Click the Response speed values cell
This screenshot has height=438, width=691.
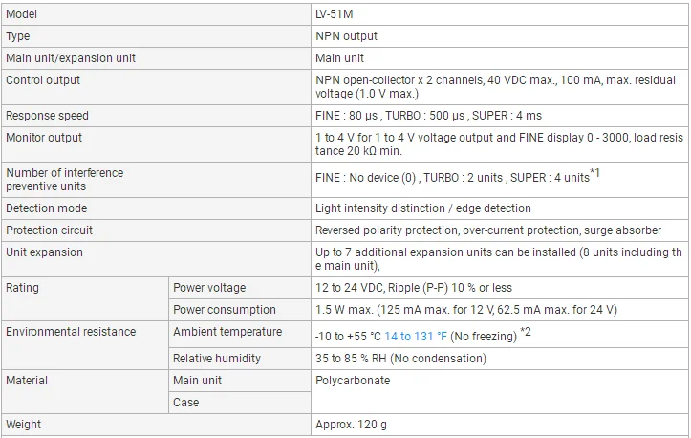(x=499, y=116)
